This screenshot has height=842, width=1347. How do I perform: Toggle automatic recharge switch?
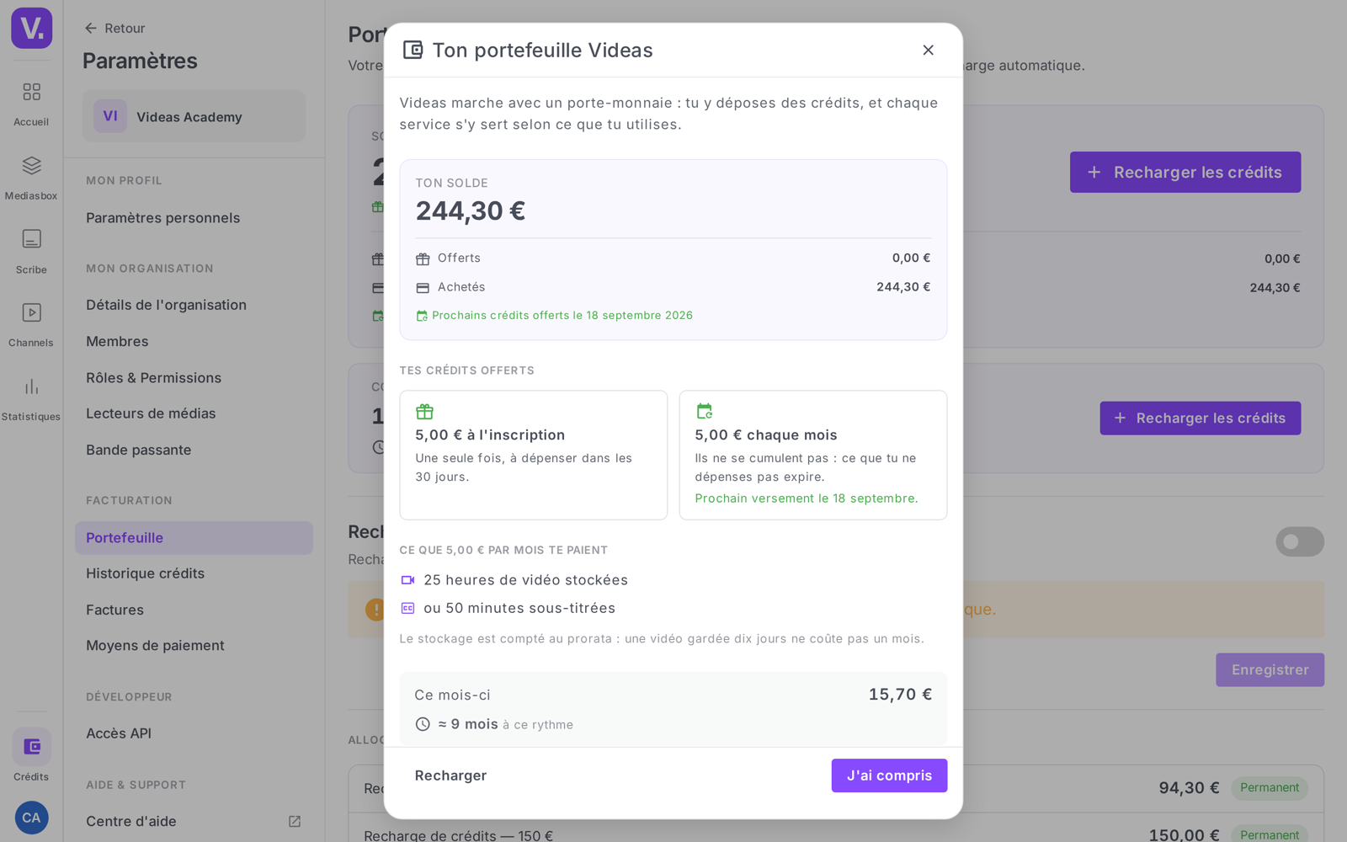1300,541
